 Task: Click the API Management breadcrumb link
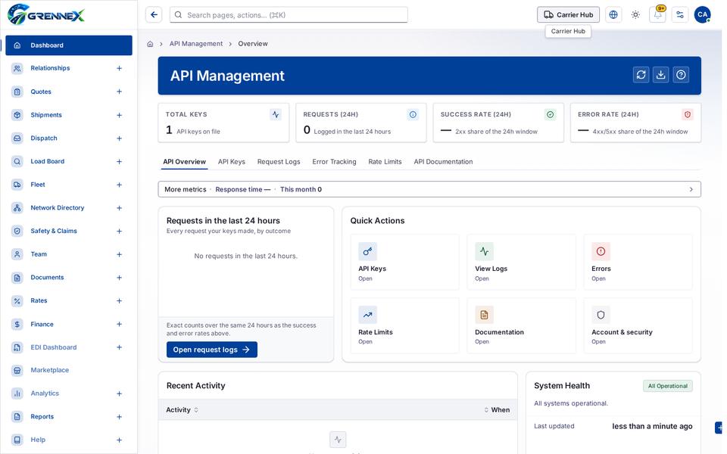(196, 44)
